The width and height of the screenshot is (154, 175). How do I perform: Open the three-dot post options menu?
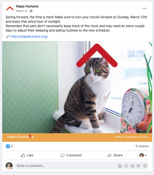coord(144,8)
